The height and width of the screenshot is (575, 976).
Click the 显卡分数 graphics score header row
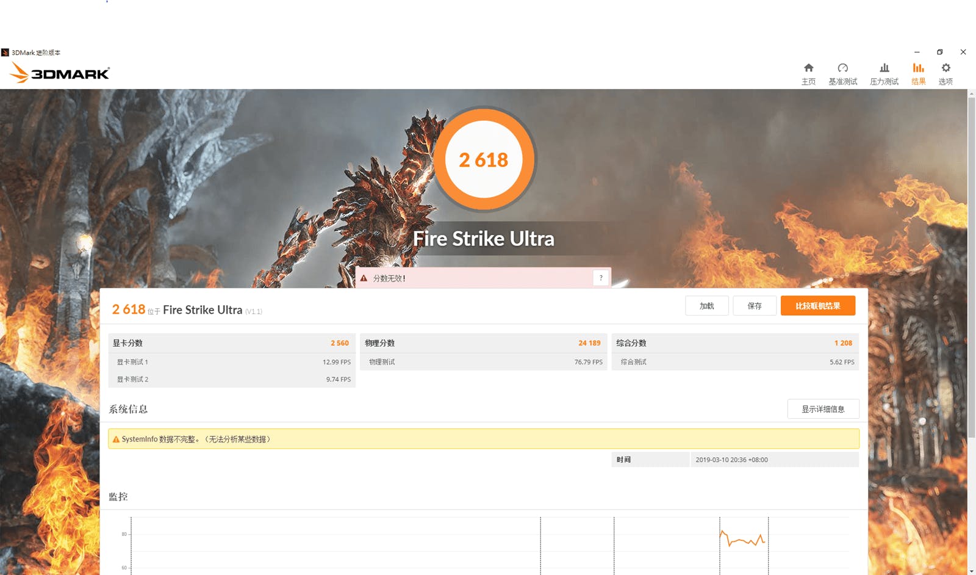click(231, 343)
